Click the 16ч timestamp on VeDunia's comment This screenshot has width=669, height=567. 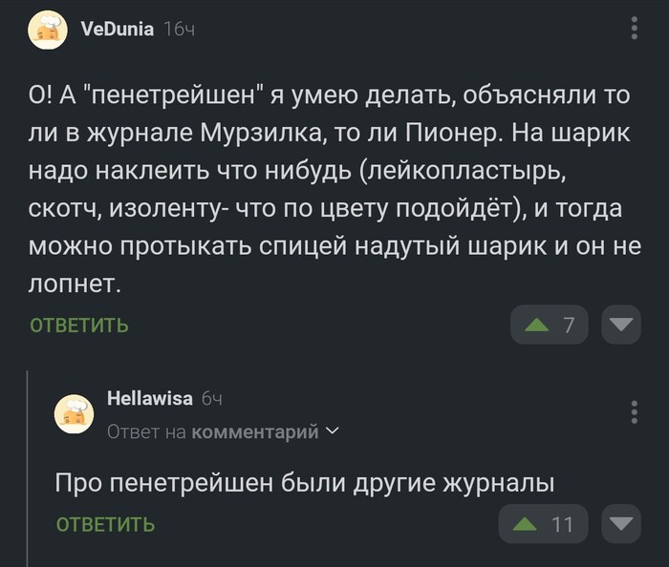coord(180,30)
